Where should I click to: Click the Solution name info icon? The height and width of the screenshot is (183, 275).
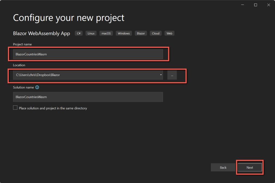point(37,87)
